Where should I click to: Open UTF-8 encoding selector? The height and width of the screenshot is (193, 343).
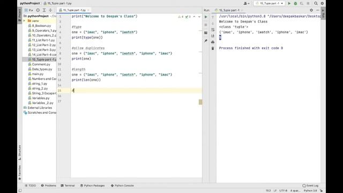284,191
